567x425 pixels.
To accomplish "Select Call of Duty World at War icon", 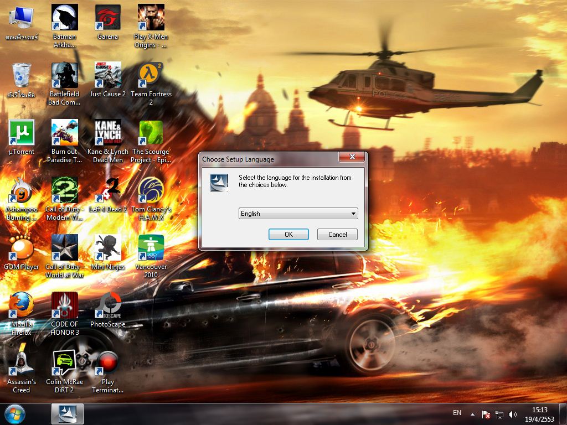I will 64,256.
